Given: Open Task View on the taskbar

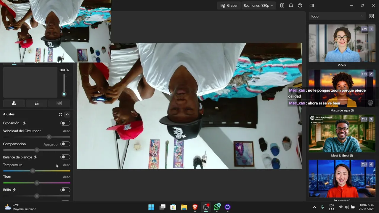Looking at the screenshot, I should (162, 207).
